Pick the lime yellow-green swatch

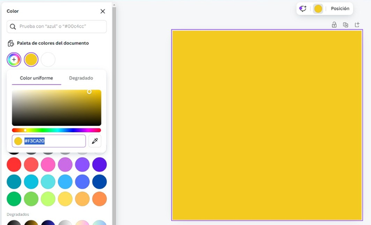(x=48, y=199)
